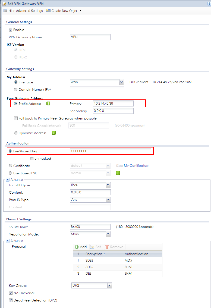Click Add in the Proposal table
Image resolution: width=211 pixels, height=308 pixels.
81,247
